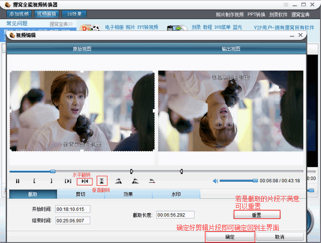Edit the 开始时间 field
The width and height of the screenshot is (321, 243).
point(73,209)
